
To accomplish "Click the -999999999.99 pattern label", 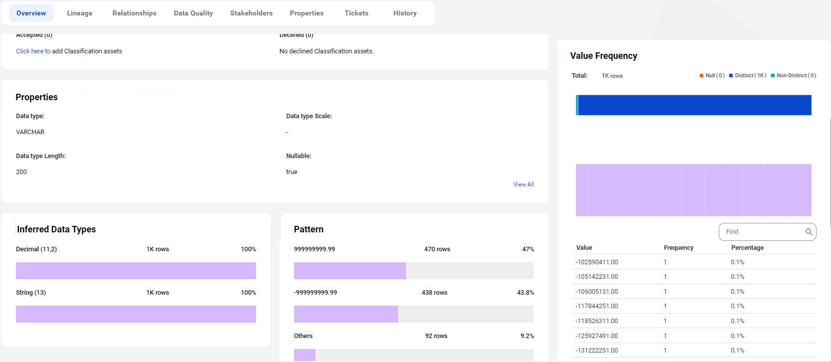I will [315, 293].
